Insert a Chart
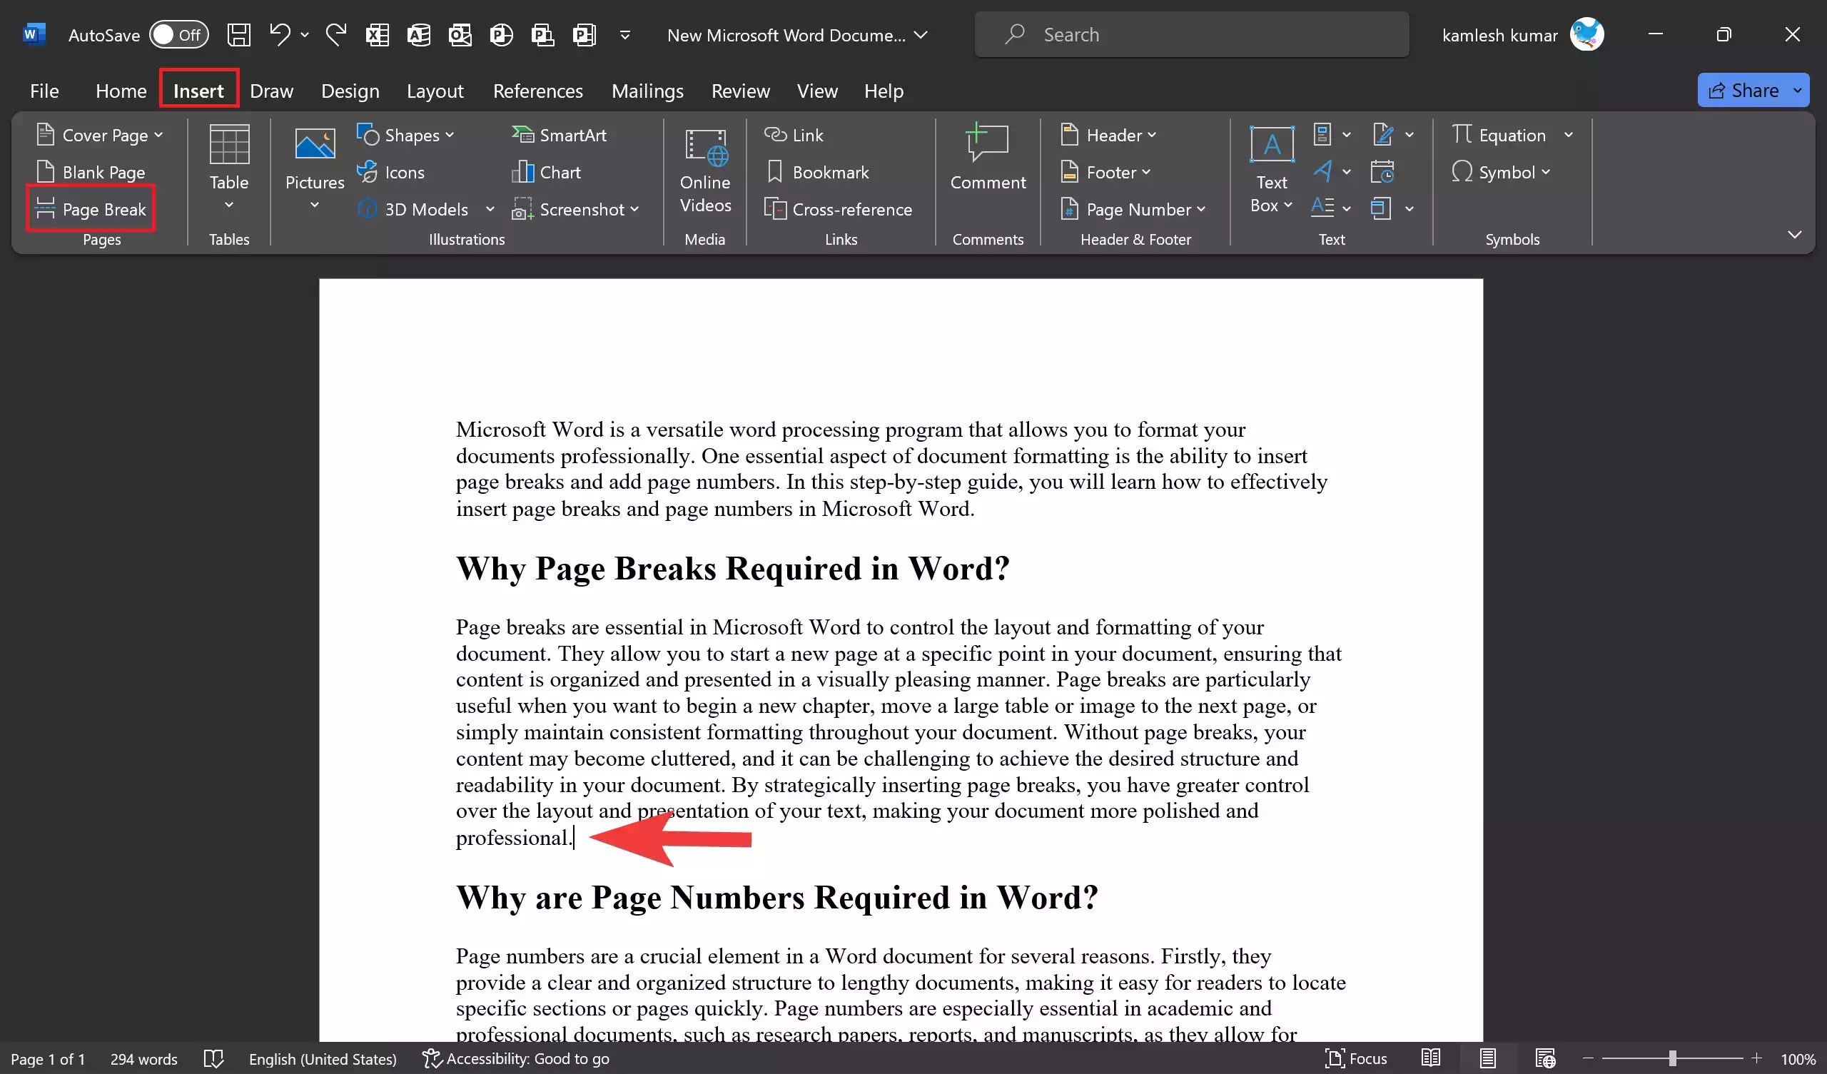Screen dimensions: 1827x1074 pyautogui.click(x=547, y=172)
